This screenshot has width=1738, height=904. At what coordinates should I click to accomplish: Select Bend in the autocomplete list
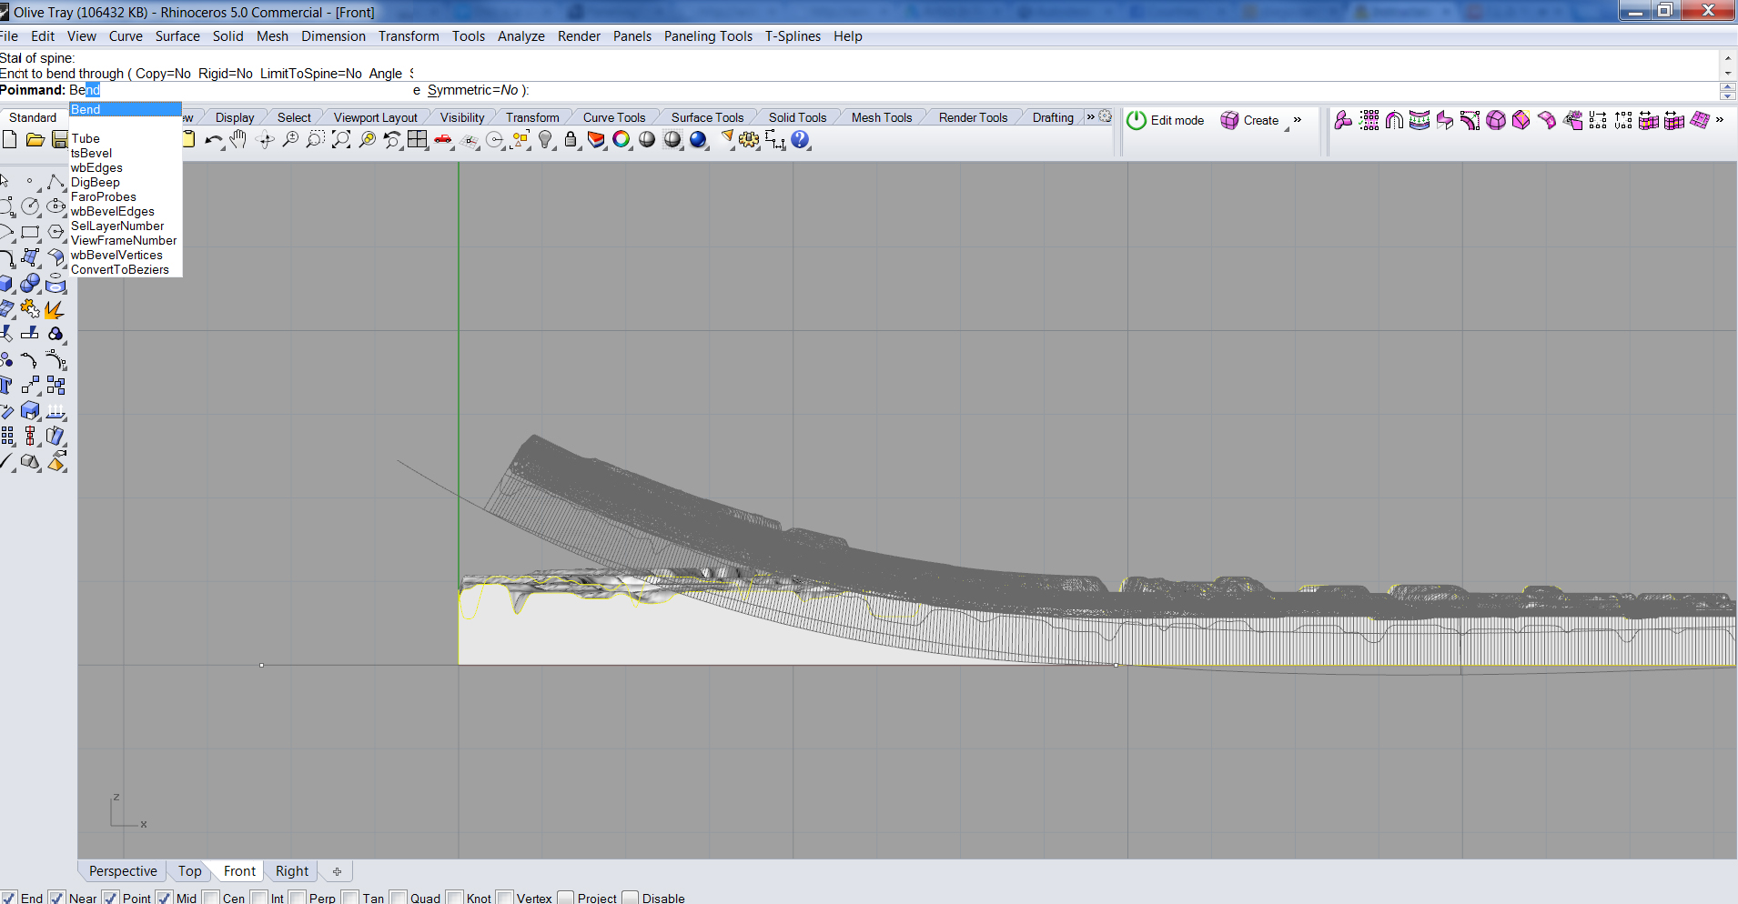[126, 109]
